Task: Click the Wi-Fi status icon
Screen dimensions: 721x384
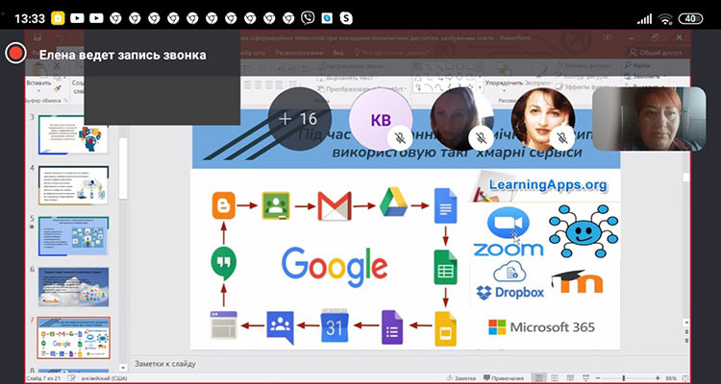Action: coord(665,19)
